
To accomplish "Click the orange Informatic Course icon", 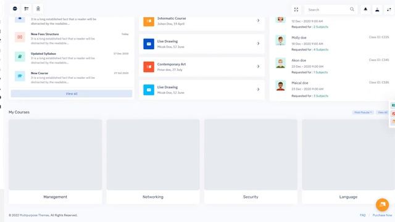I will (x=149, y=21).
